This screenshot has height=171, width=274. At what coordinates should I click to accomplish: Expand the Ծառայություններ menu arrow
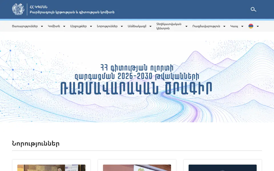pyautogui.click(x=42, y=26)
